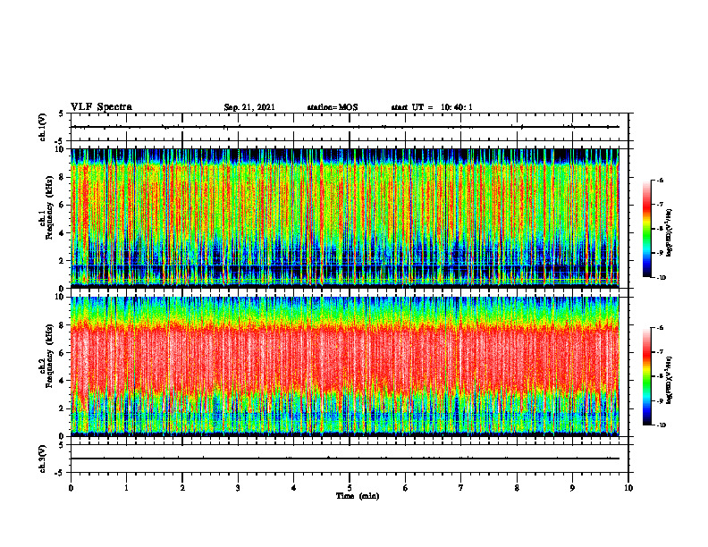Click the ch.2 colorbar log(PSD) label

pos(670,380)
